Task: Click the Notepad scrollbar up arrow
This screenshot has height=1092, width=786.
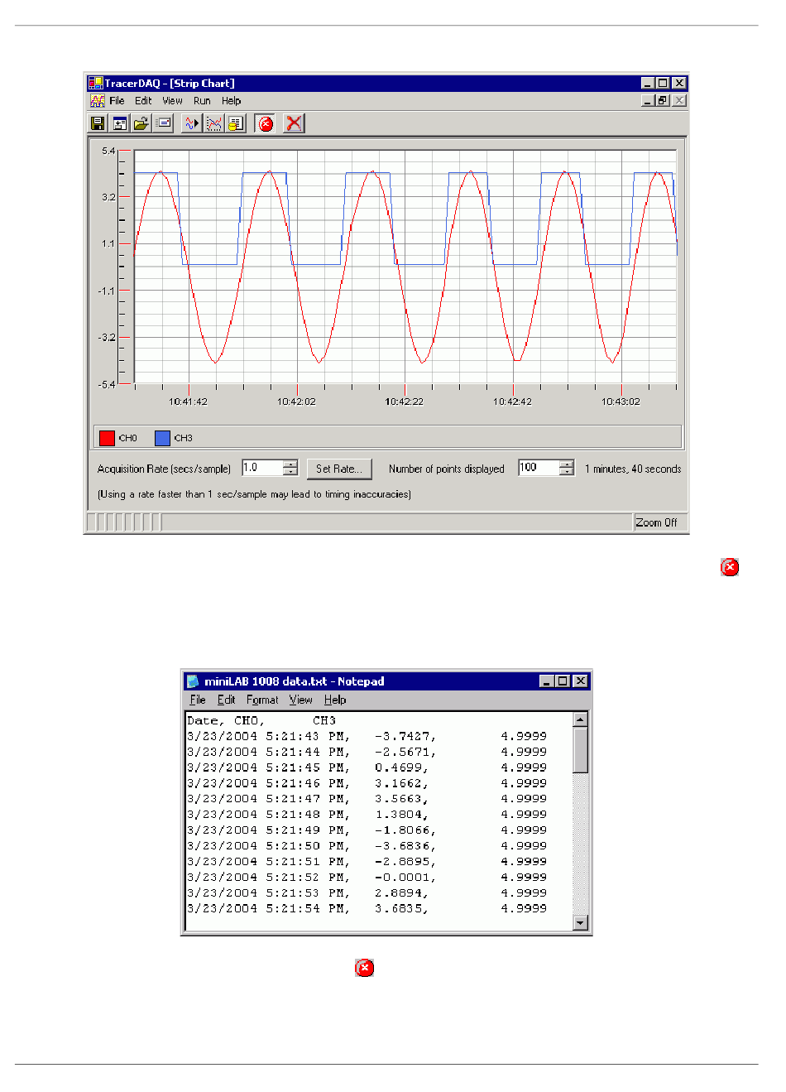Action: click(581, 719)
